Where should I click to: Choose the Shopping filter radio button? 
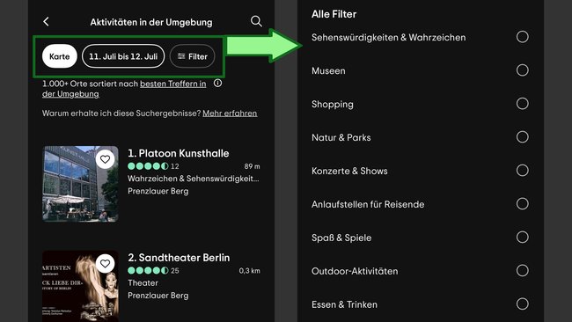pyautogui.click(x=523, y=104)
